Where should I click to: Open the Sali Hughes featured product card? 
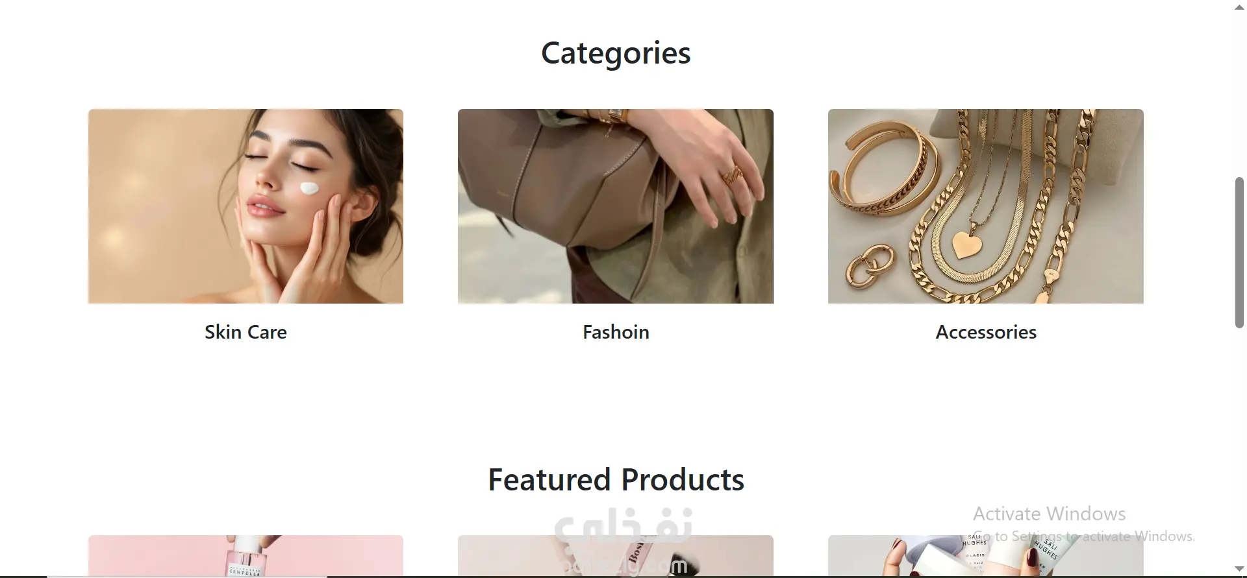(986, 555)
